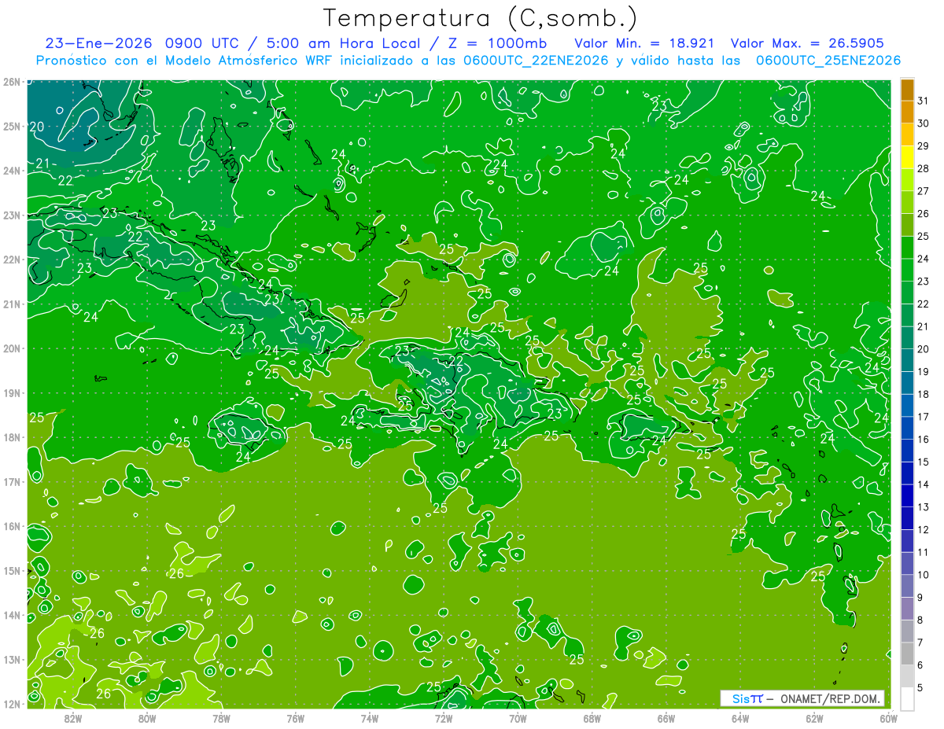Viewport: 944px width, 729px height.
Task: Click the yellow legend swatch between 28 and 29
Action: coord(907,157)
